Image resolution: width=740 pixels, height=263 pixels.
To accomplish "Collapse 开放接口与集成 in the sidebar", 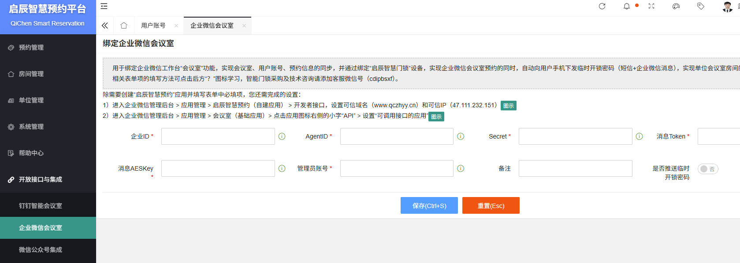I will click(x=48, y=179).
